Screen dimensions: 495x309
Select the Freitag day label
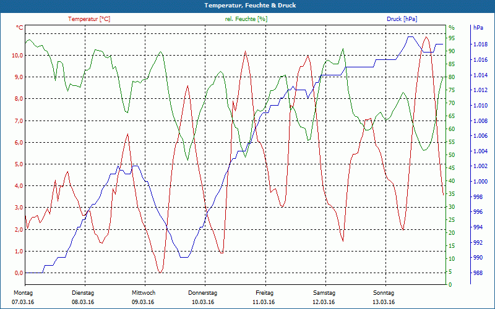pyautogui.click(x=265, y=293)
